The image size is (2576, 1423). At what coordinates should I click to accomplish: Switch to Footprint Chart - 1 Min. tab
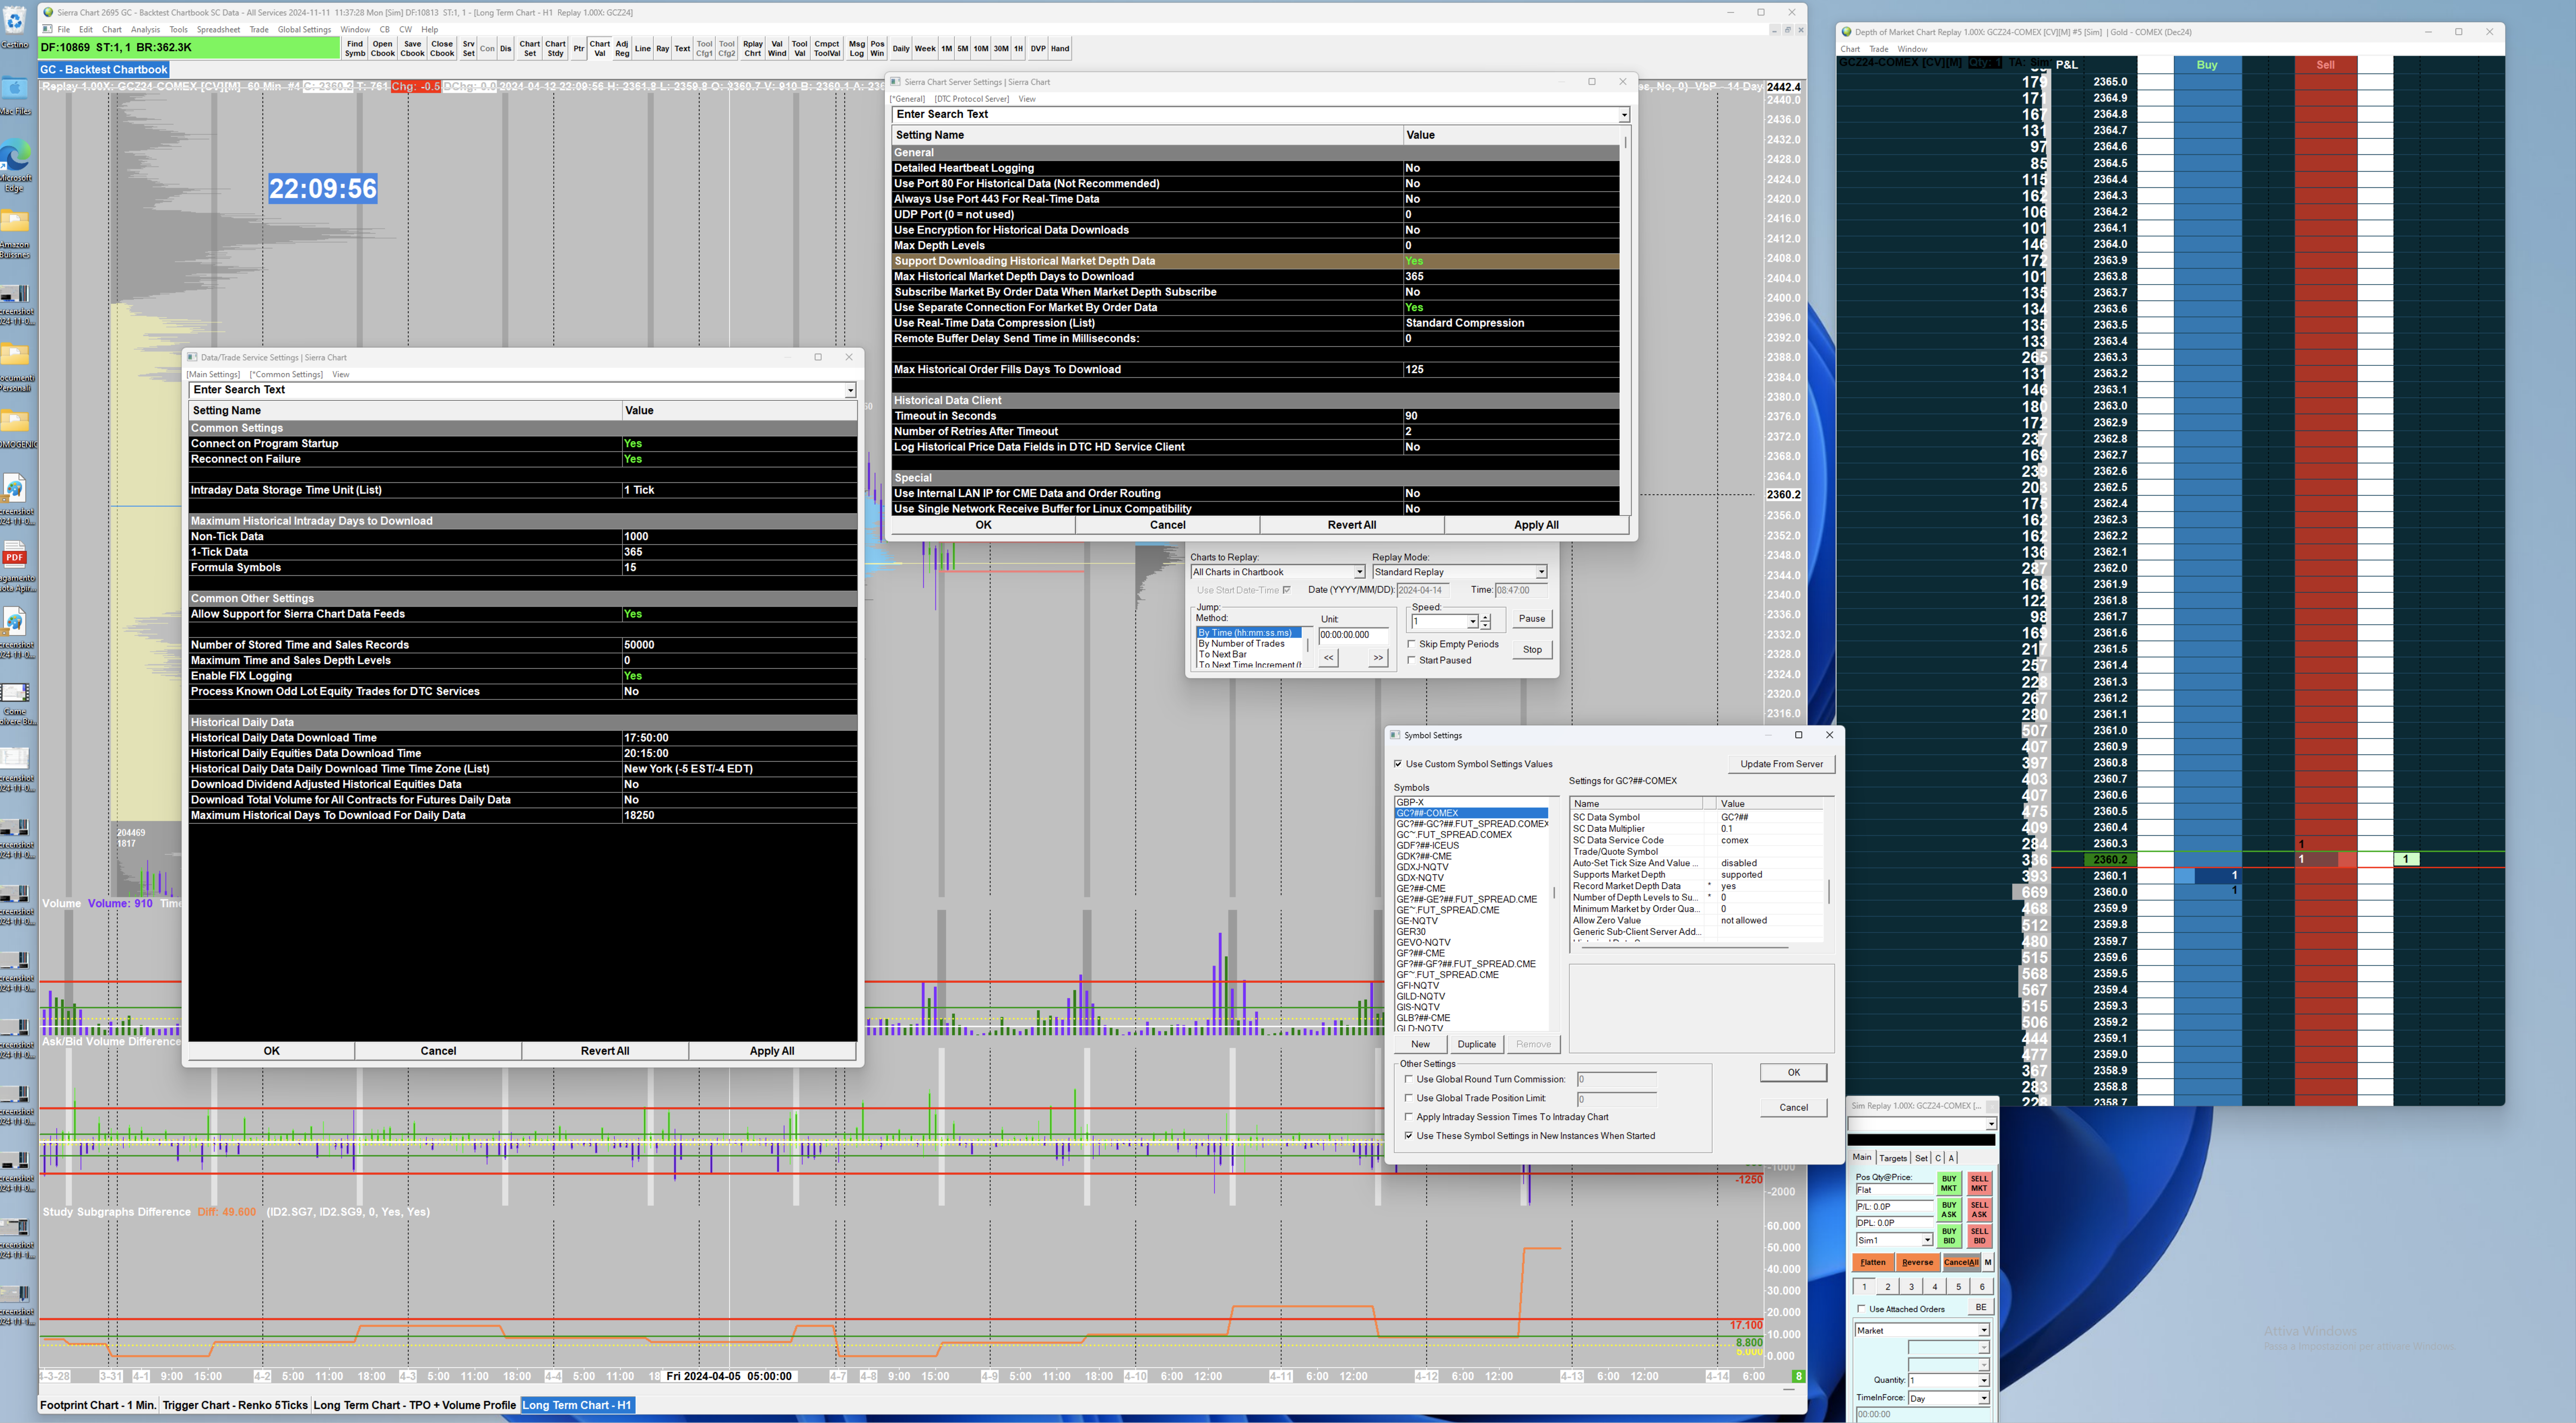pyautogui.click(x=98, y=1405)
